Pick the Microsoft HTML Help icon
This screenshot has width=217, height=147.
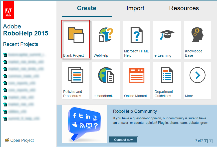pos(136,35)
